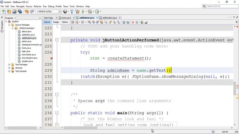Click the error marker on line 227
The height and width of the screenshot is (134, 239).
pyautogui.click(x=52, y=58)
